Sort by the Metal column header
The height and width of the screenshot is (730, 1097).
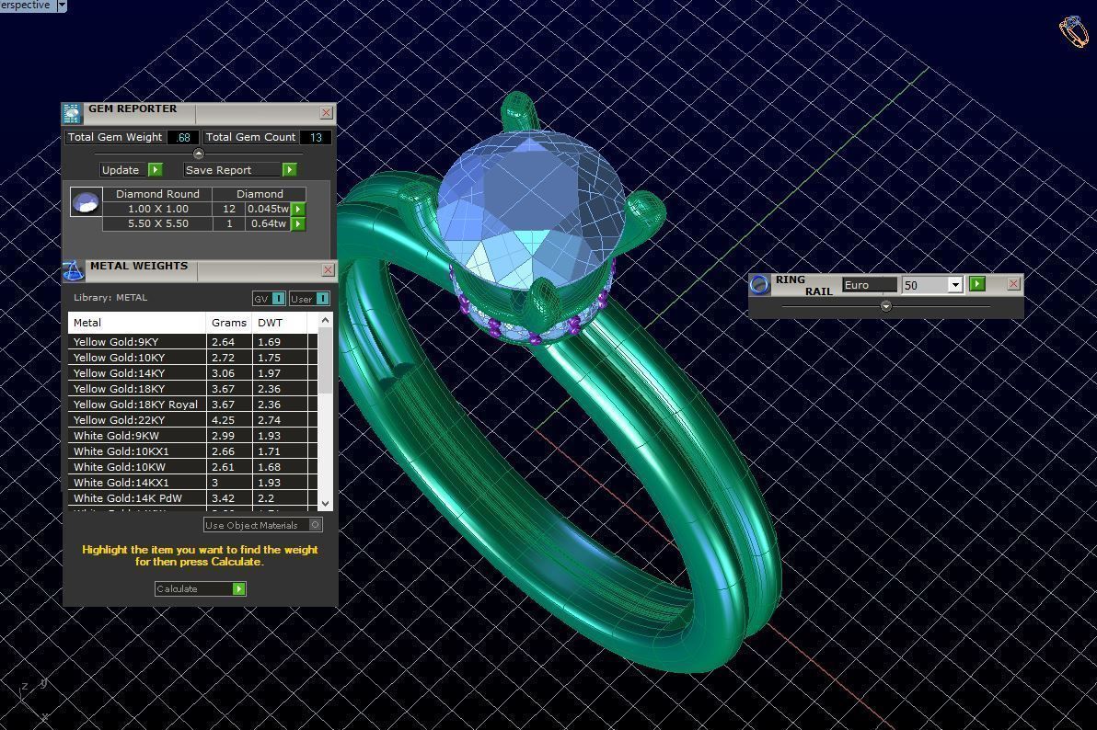(136, 323)
